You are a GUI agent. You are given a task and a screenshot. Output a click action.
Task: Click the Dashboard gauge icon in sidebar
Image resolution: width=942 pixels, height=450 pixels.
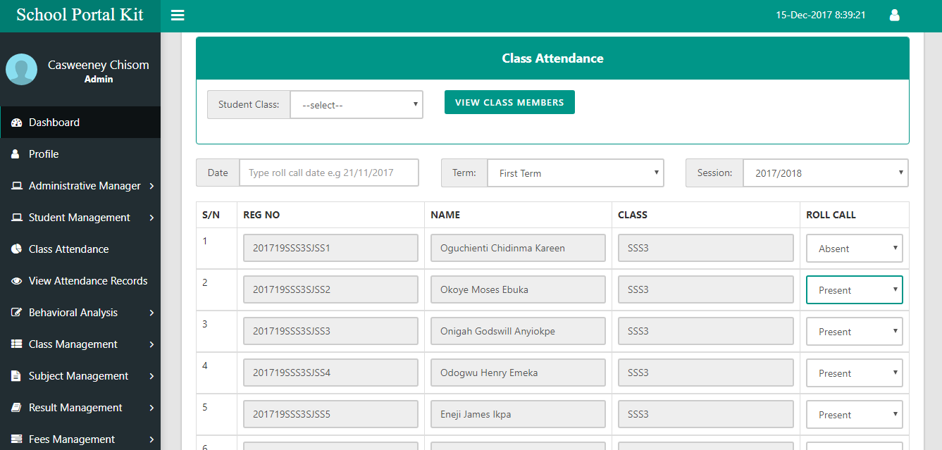(x=17, y=123)
